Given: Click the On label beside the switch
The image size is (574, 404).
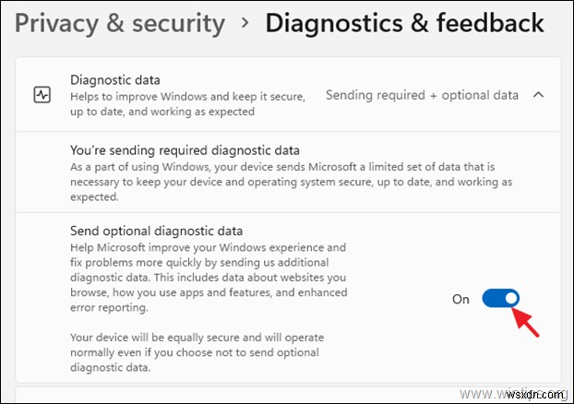Looking at the screenshot, I should [461, 299].
